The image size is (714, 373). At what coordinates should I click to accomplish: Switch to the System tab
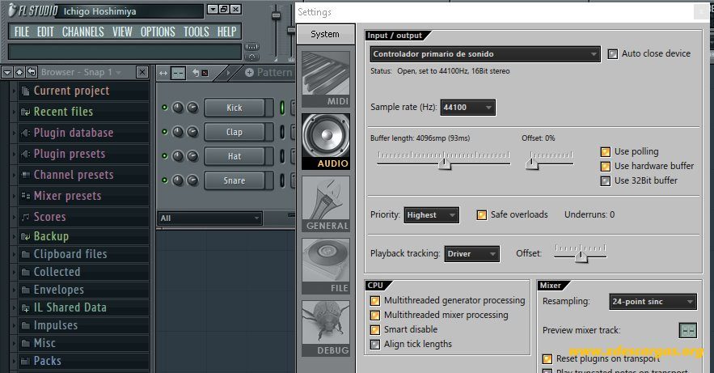(325, 34)
